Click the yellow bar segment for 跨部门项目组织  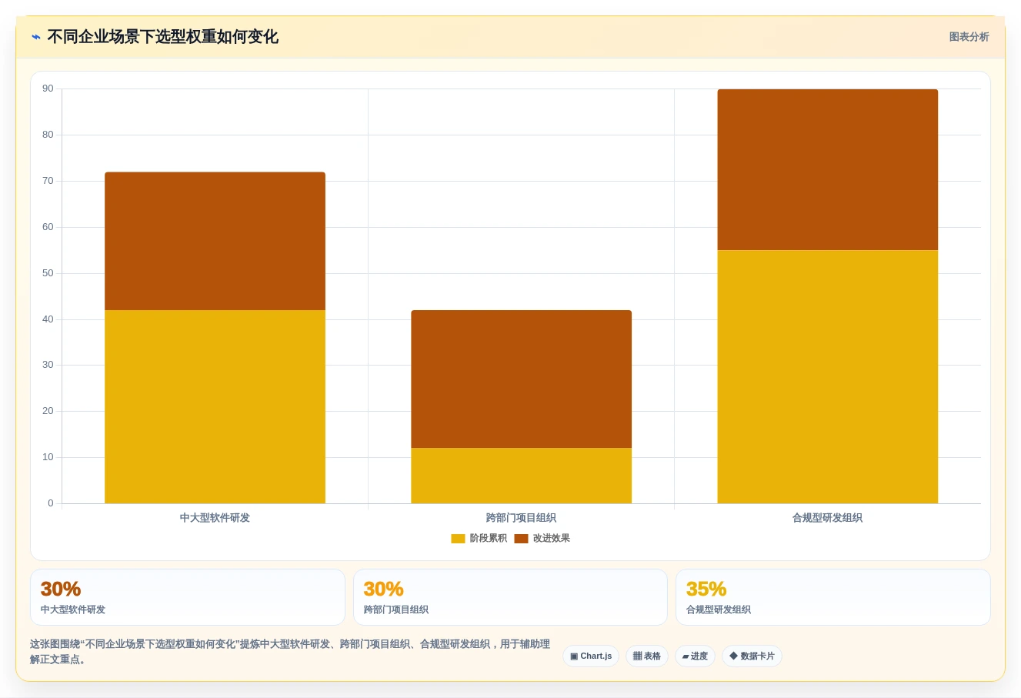(x=521, y=476)
